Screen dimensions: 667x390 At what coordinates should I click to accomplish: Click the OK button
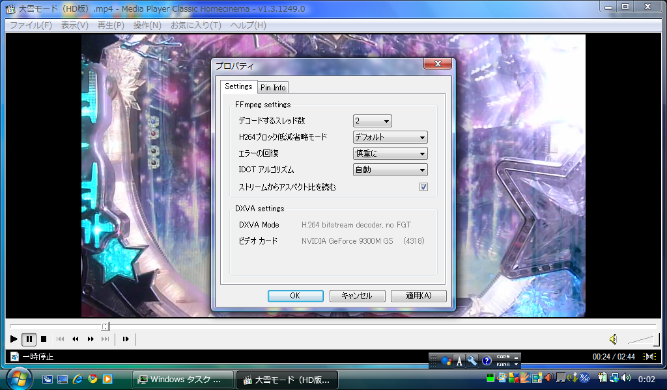pyautogui.click(x=295, y=296)
